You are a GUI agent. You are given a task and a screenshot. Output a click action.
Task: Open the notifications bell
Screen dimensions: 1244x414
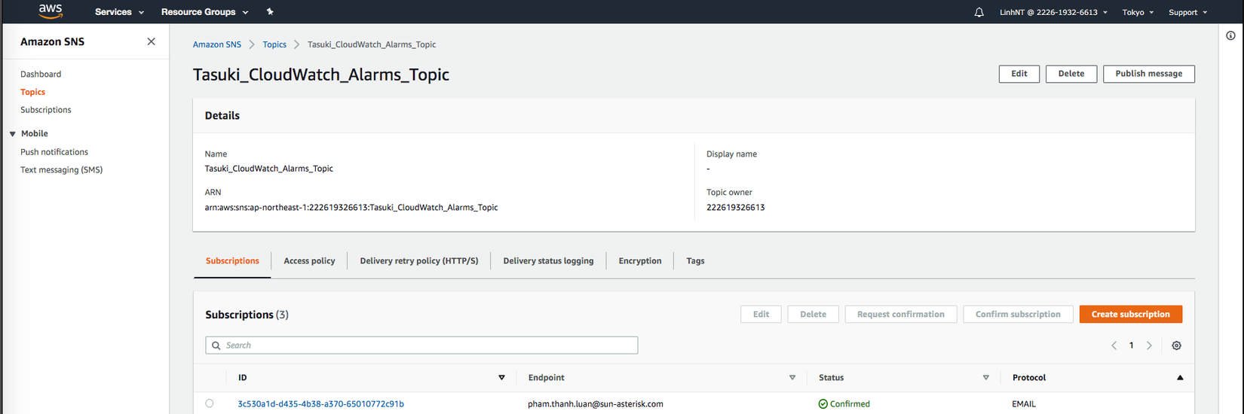979,12
